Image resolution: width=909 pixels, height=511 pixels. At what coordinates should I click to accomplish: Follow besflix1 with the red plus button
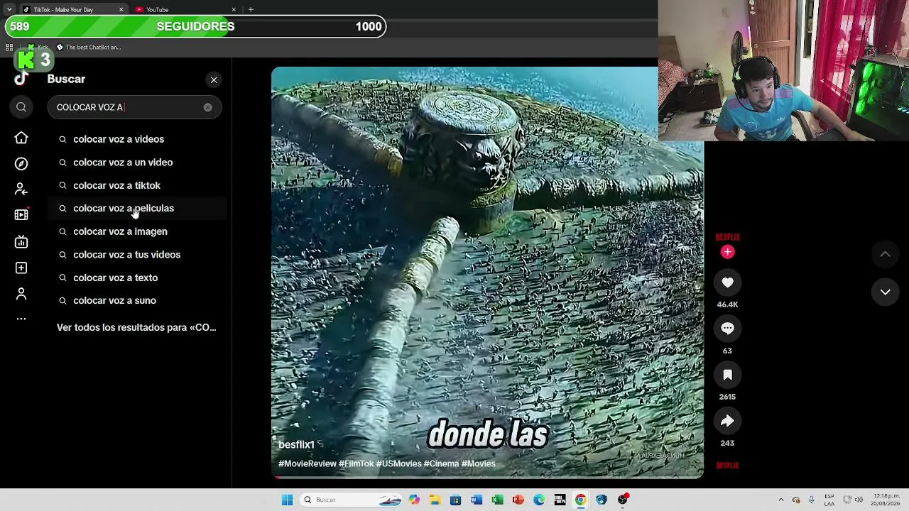point(727,252)
